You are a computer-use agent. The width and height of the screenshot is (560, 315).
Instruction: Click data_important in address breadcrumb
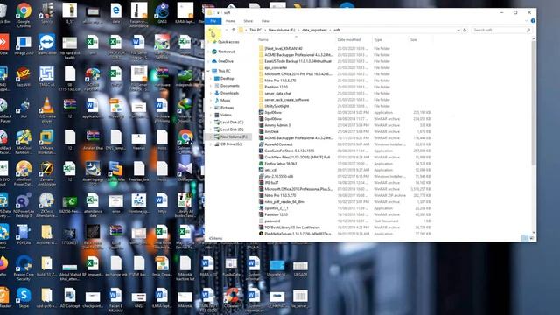pyautogui.click(x=314, y=30)
